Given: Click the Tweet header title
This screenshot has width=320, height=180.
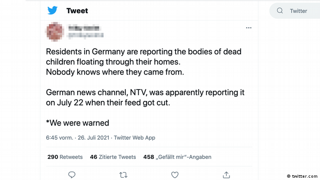Looking at the screenshot, I should click(77, 11).
